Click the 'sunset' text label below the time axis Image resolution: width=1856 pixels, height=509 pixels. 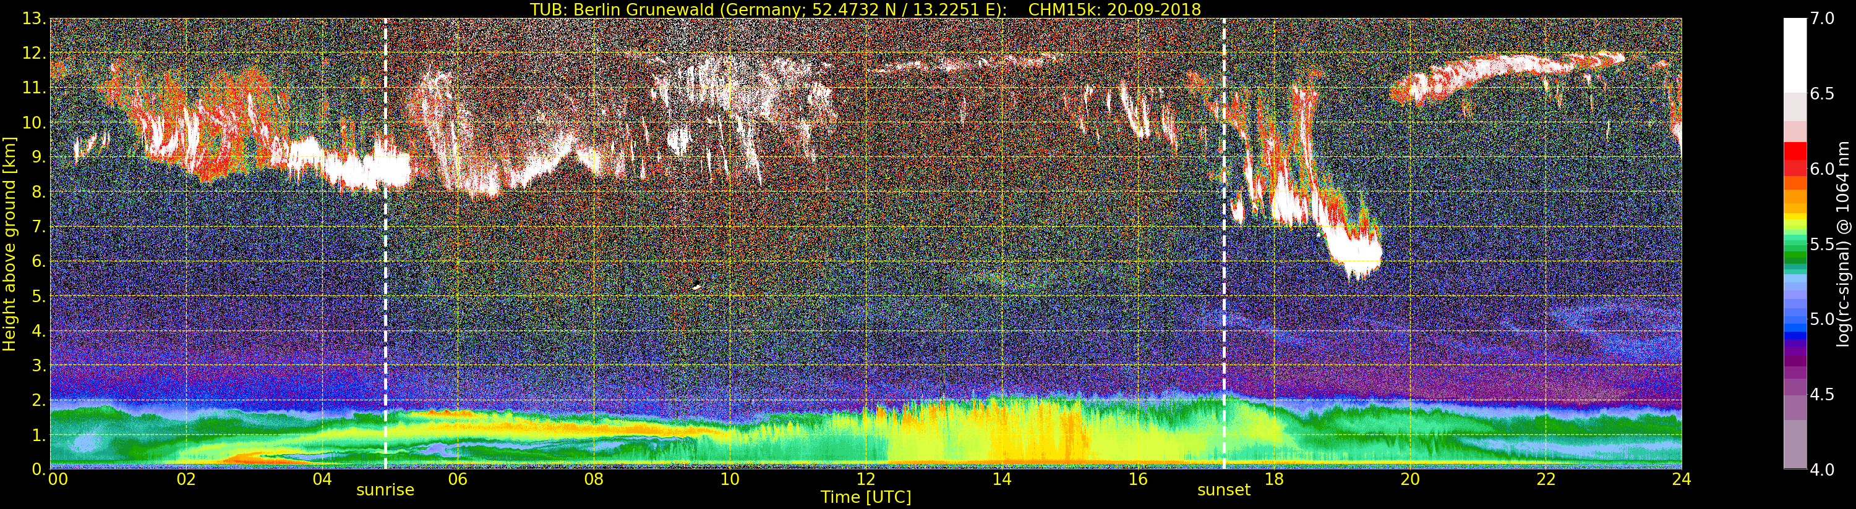click(x=1224, y=490)
